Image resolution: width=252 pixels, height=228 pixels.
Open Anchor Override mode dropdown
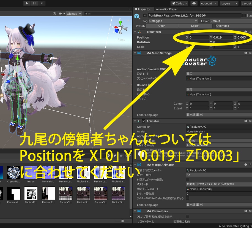(x=219, y=74)
